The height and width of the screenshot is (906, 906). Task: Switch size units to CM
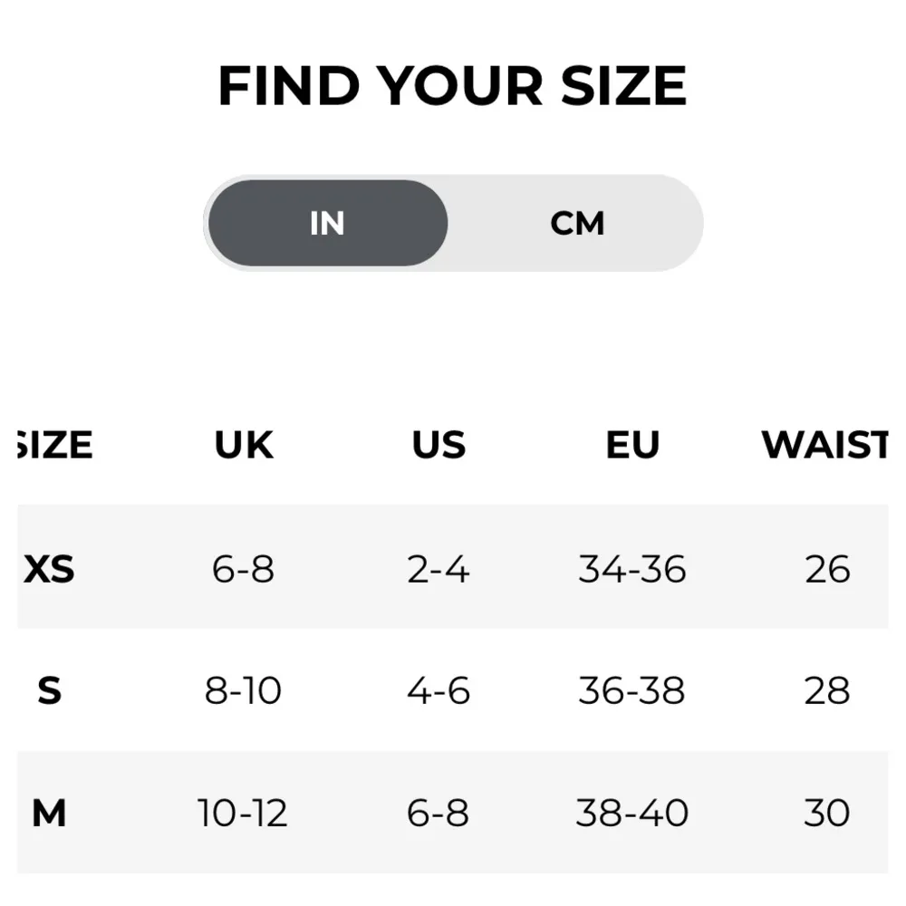(577, 223)
